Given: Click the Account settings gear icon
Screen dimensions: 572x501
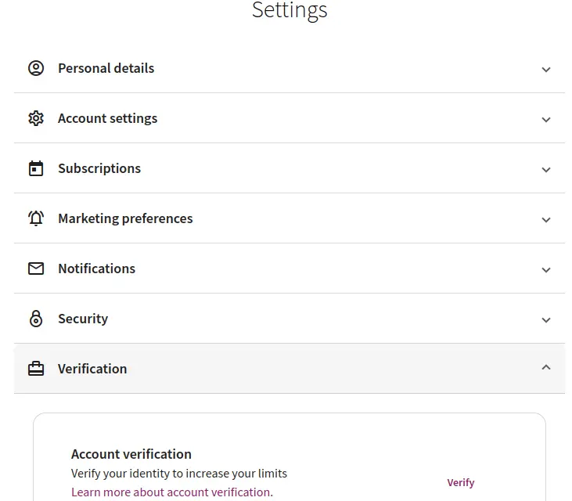Looking at the screenshot, I should coord(36,118).
